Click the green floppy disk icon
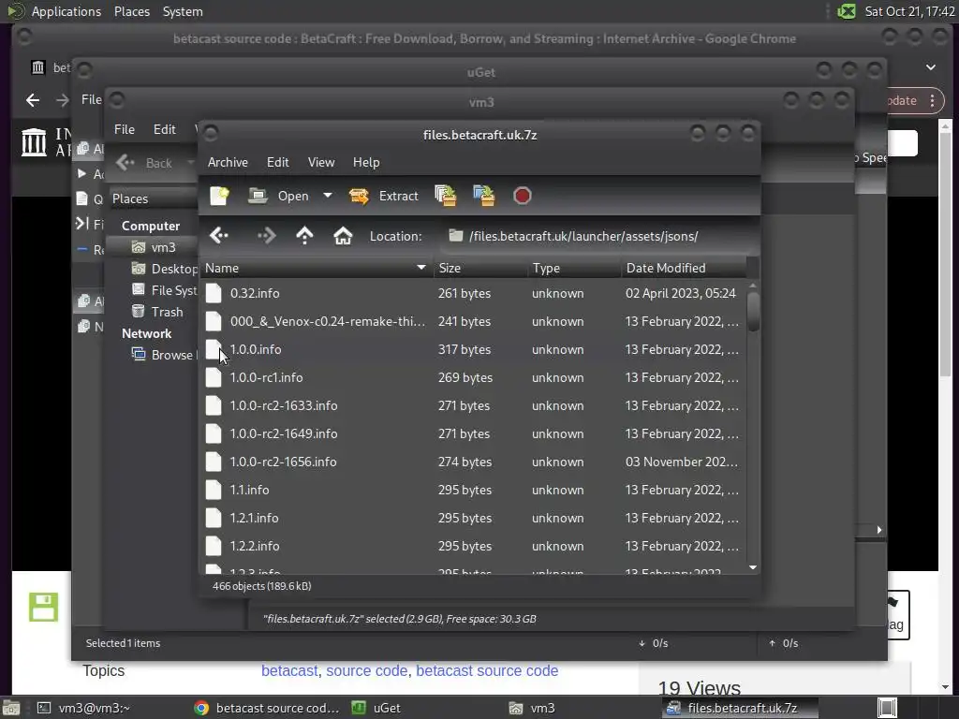Screen dimensions: 959x719 click(x=43, y=607)
